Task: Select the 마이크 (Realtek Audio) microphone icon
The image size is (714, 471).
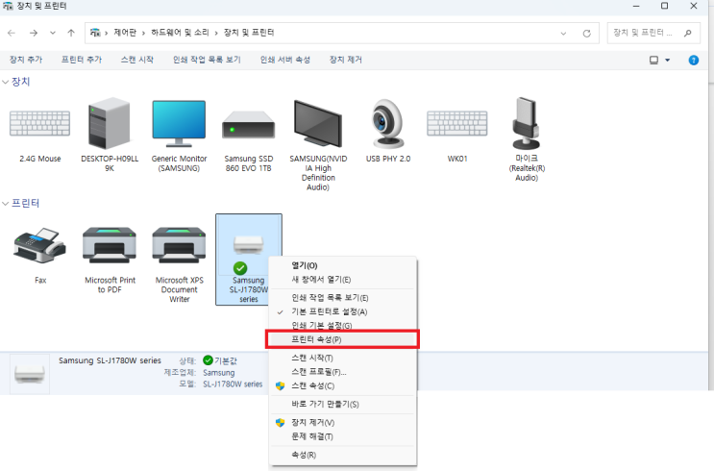Action: point(527,123)
